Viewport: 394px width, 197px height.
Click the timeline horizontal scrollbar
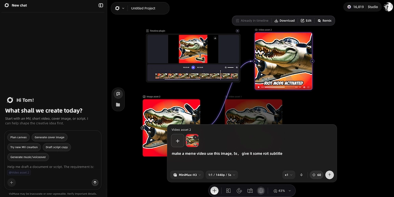(x=182, y=79)
